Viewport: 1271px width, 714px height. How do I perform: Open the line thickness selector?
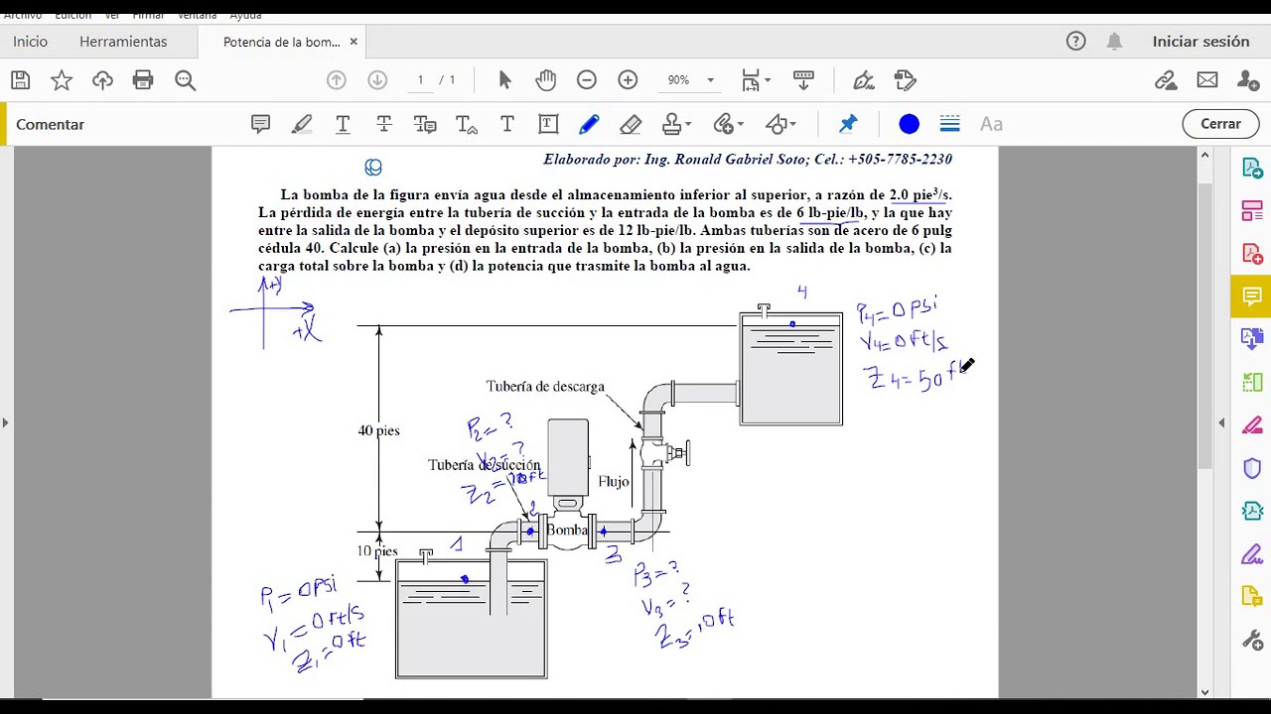(x=949, y=124)
